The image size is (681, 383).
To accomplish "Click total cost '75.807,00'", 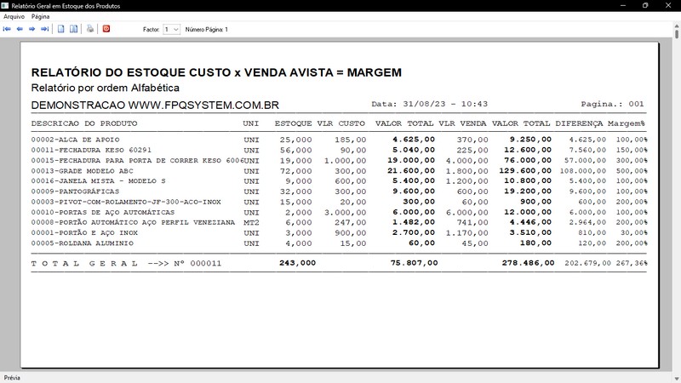I will tap(415, 263).
